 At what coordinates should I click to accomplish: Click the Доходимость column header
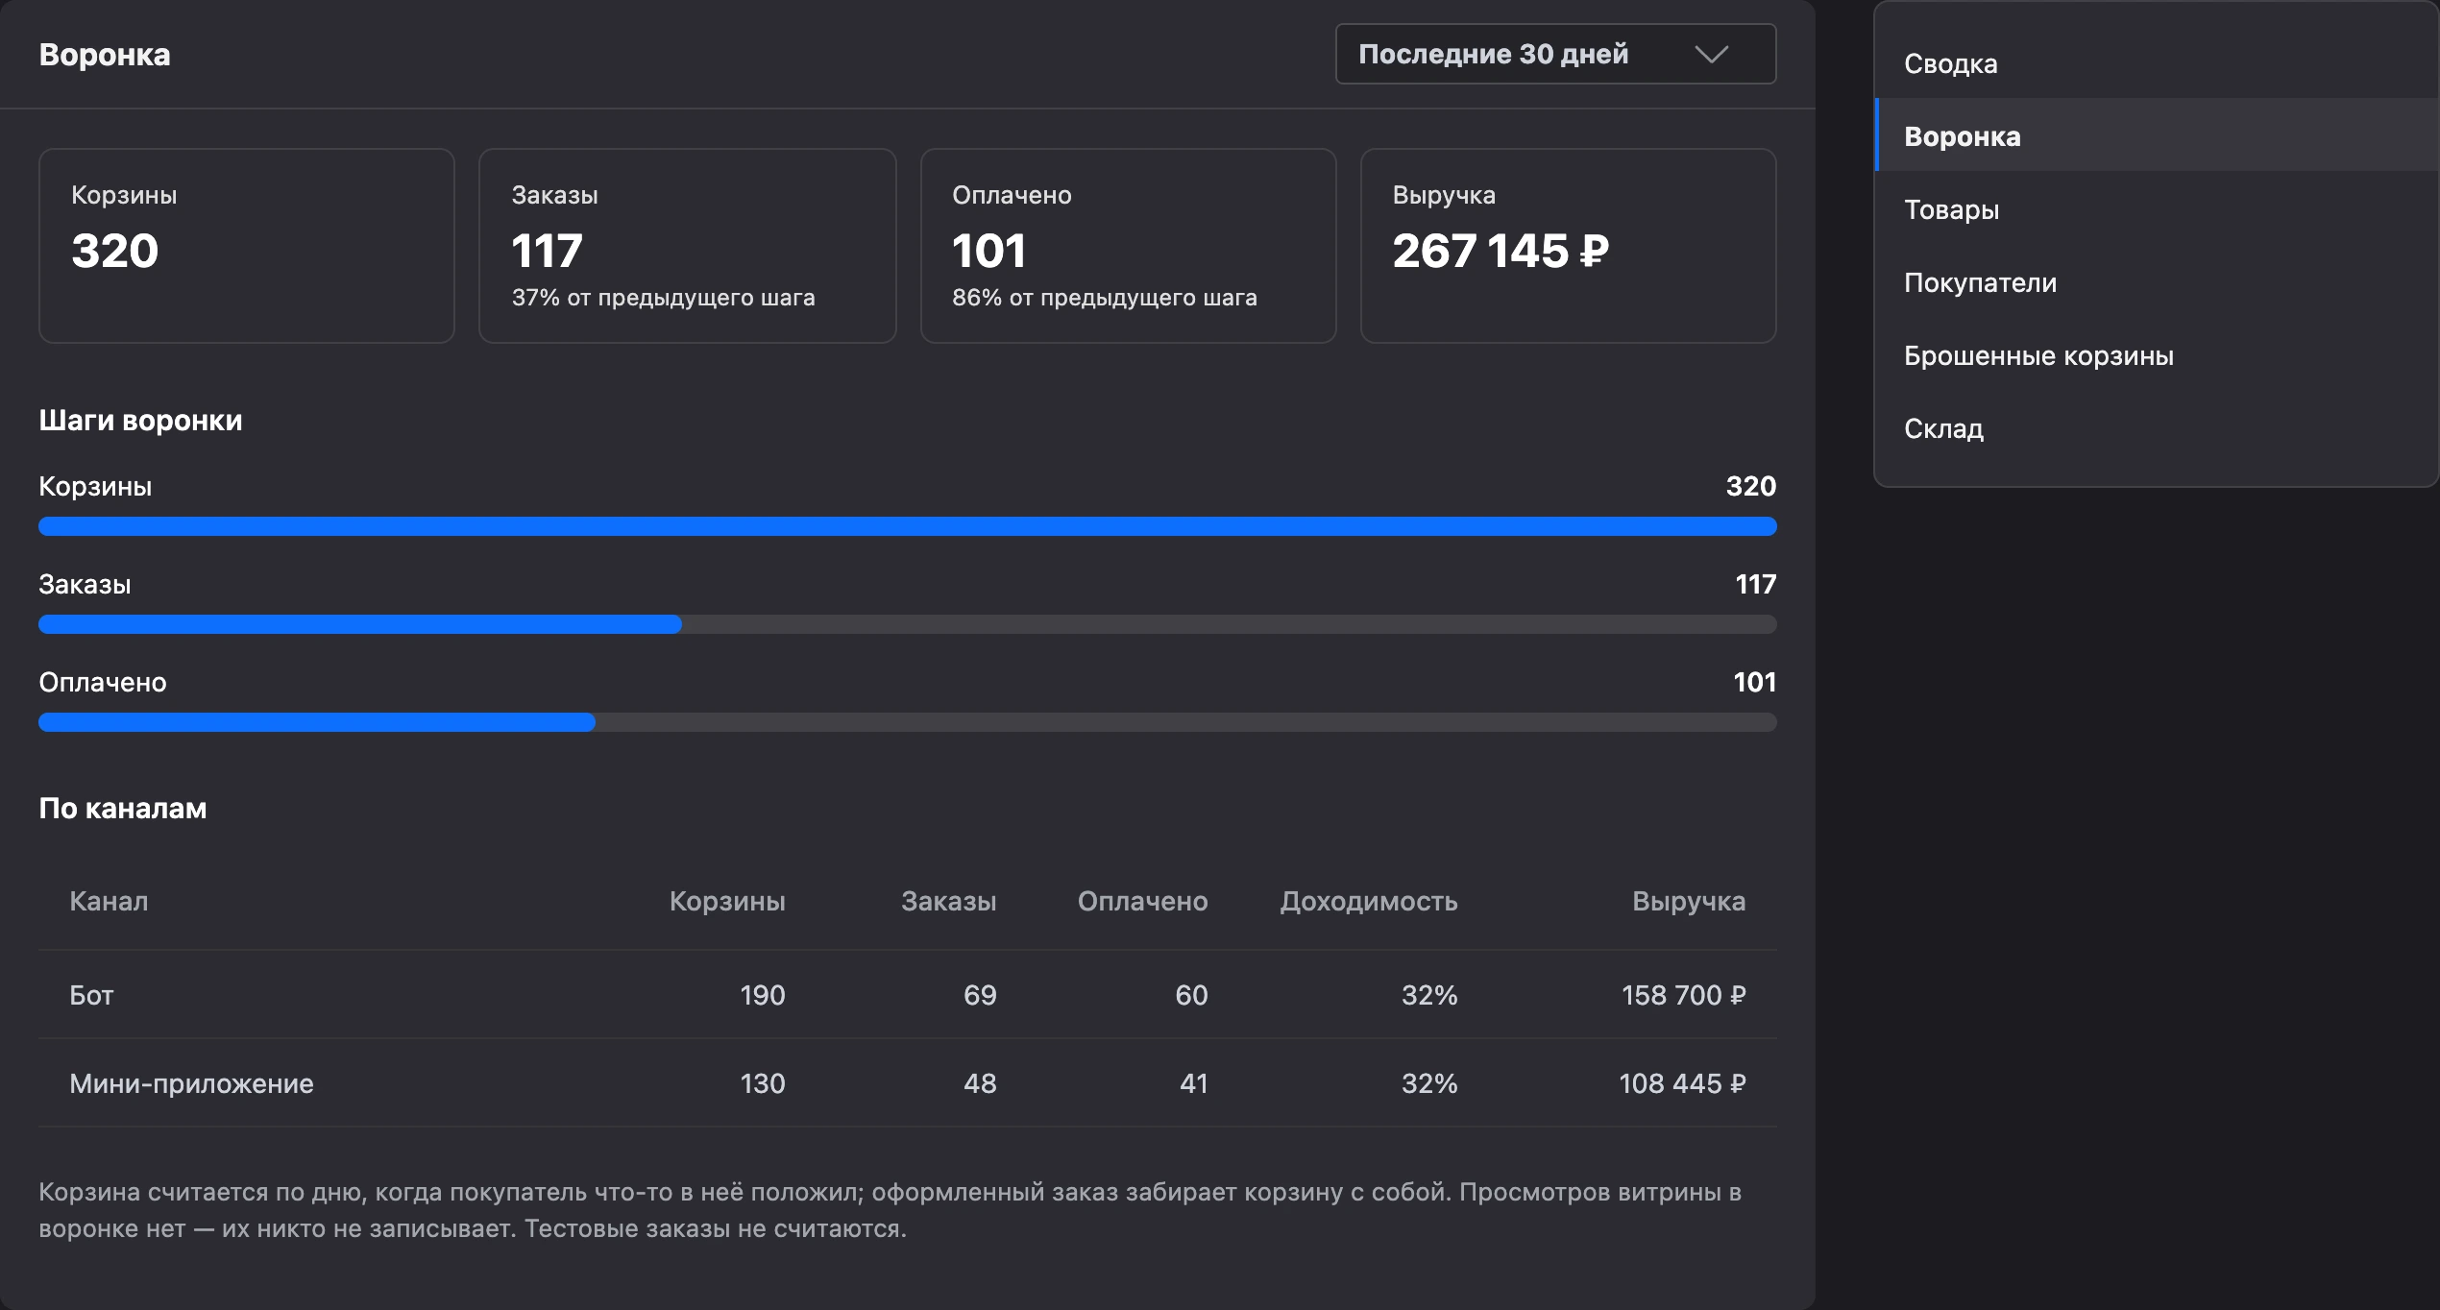[x=1368, y=901]
